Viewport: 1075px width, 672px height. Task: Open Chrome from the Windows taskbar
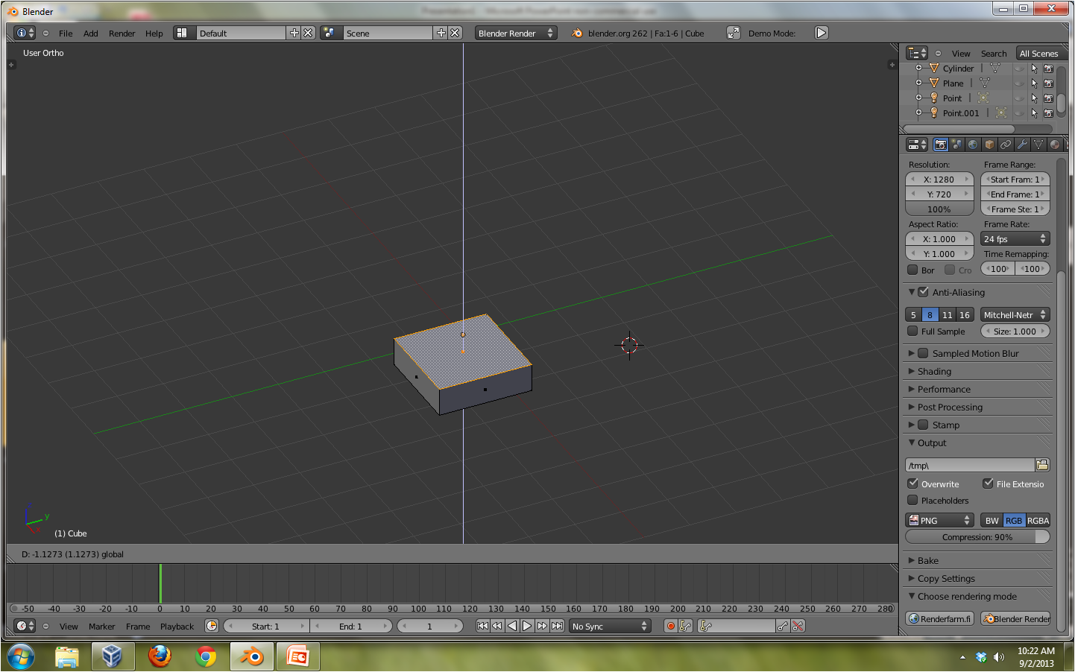point(206,656)
